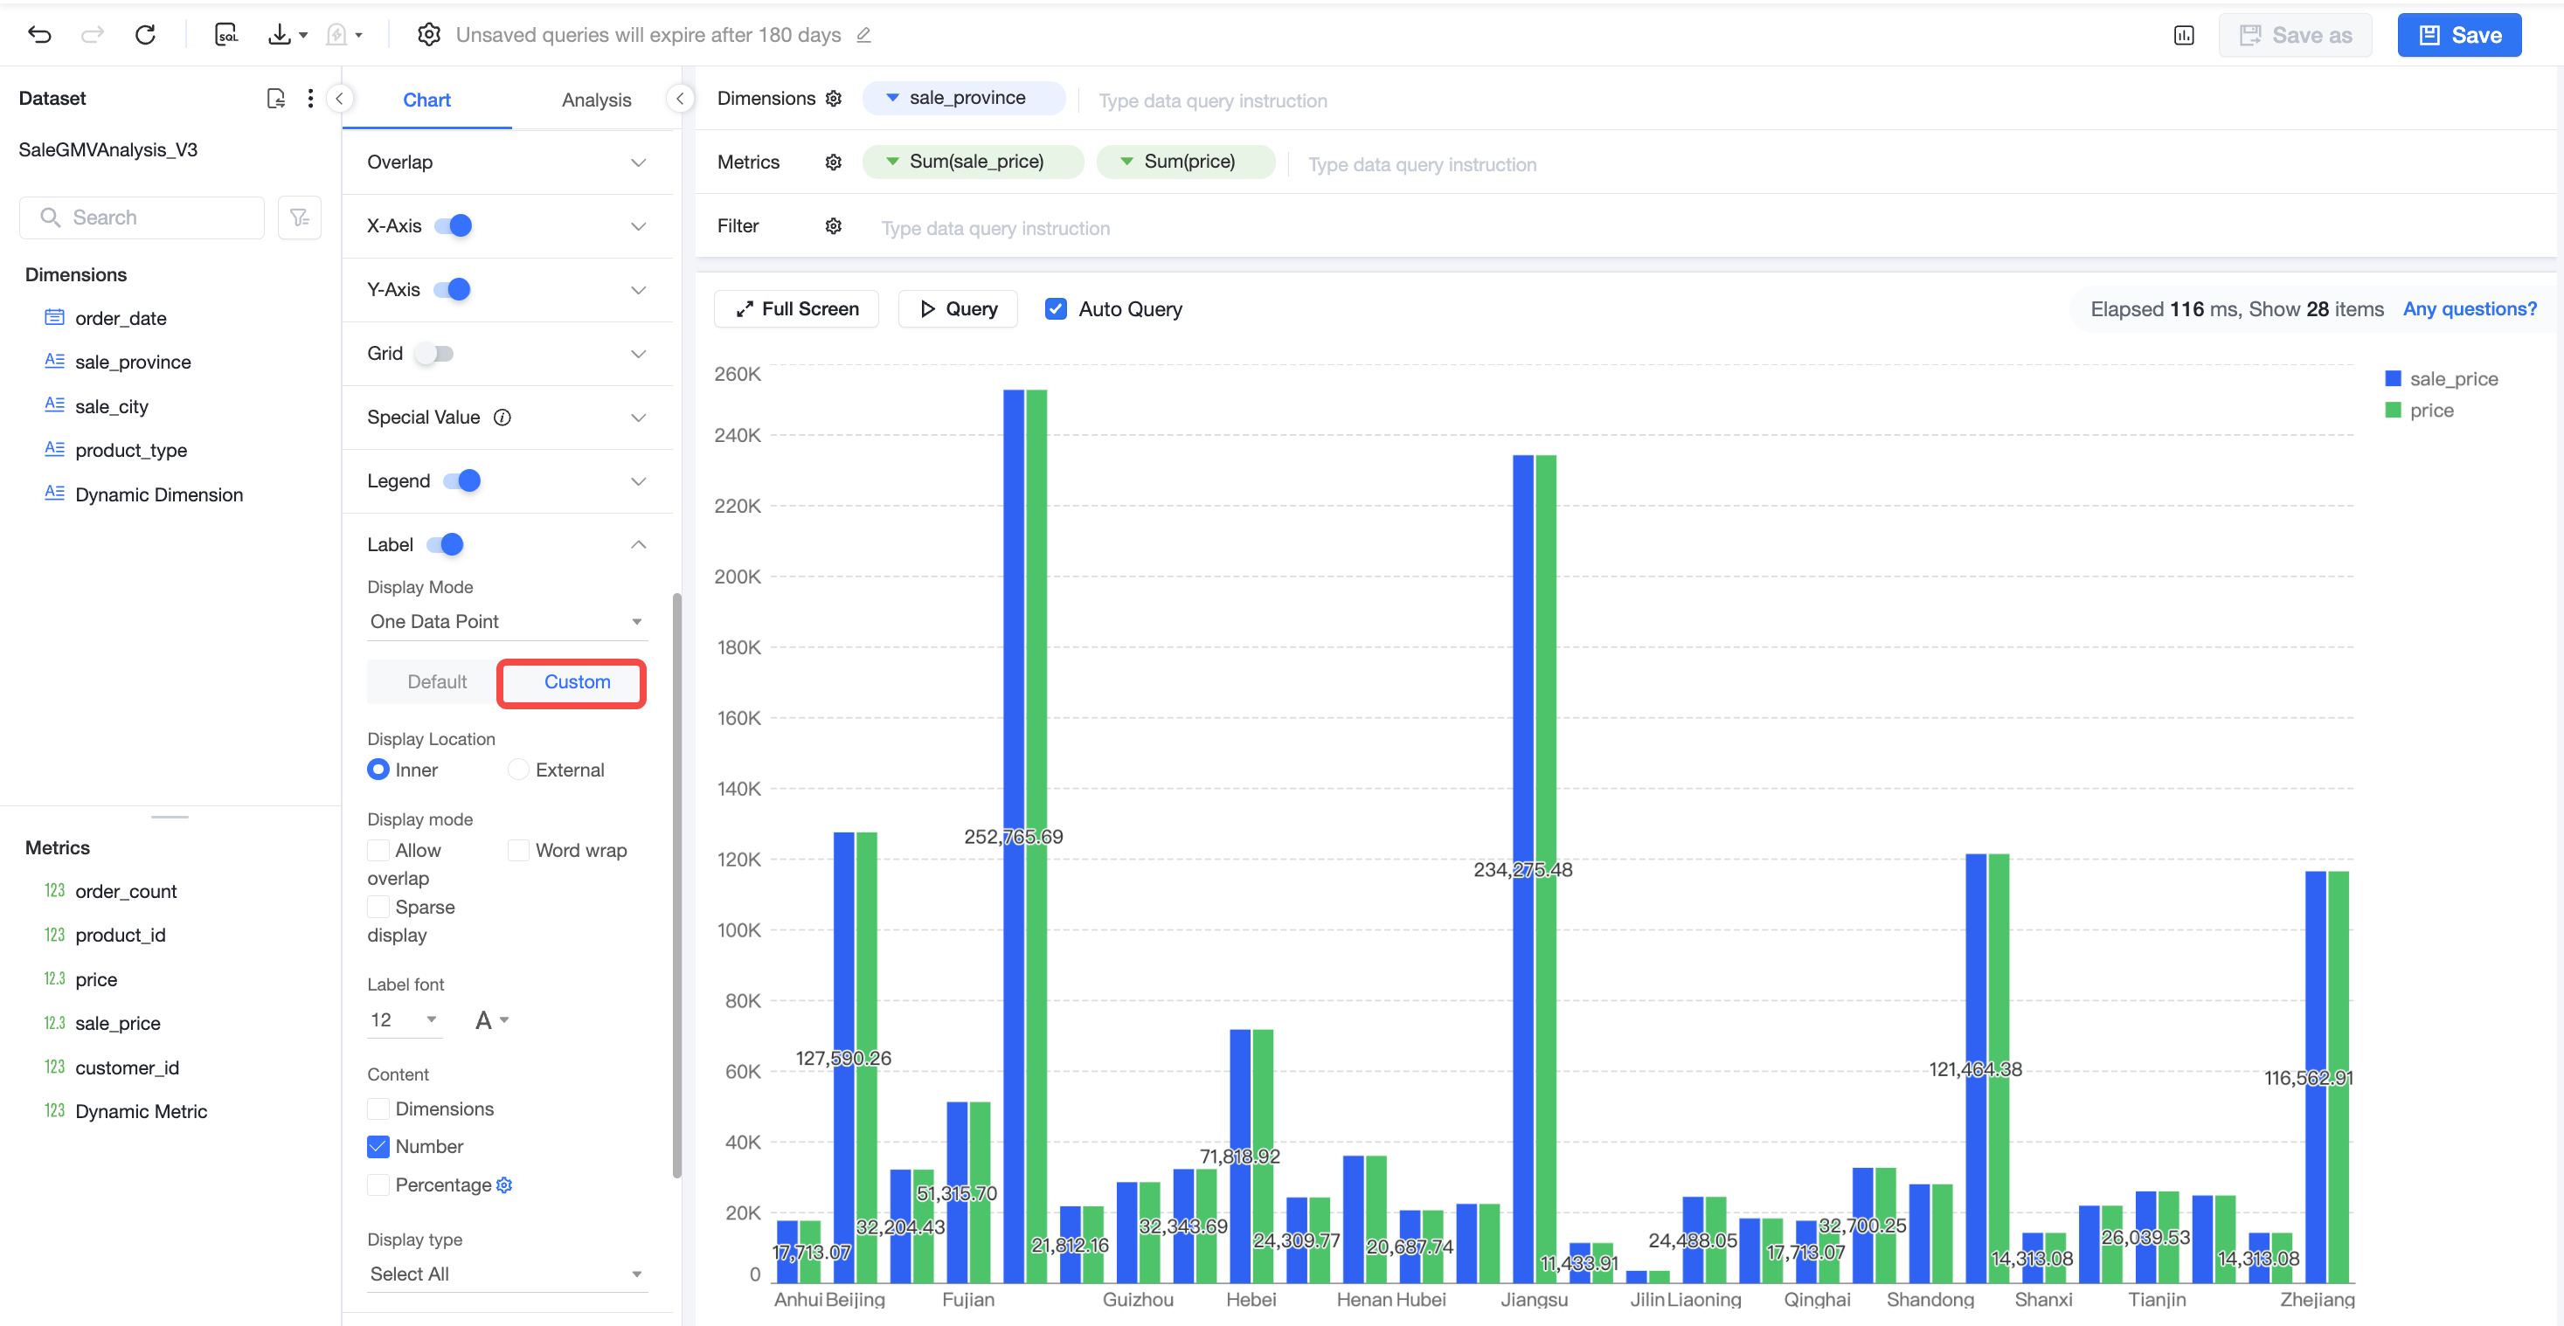Open the Display type Select All dropdown
Screen dimensions: 2564x1326
click(x=507, y=1274)
